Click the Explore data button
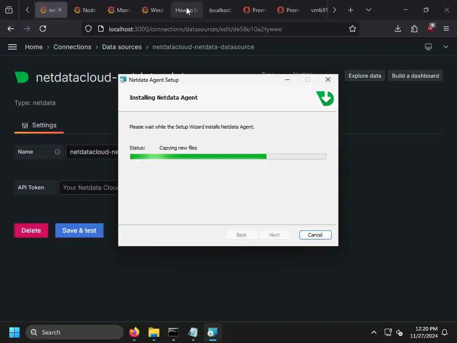457x343 pixels. (365, 76)
